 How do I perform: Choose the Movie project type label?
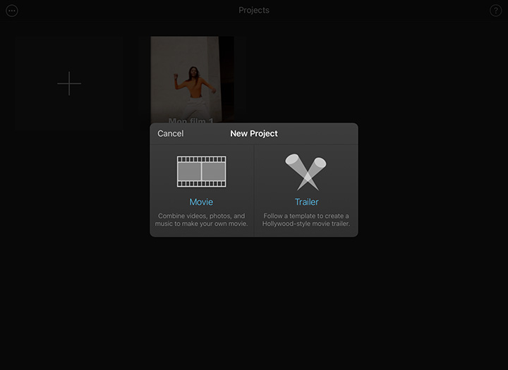[201, 202]
